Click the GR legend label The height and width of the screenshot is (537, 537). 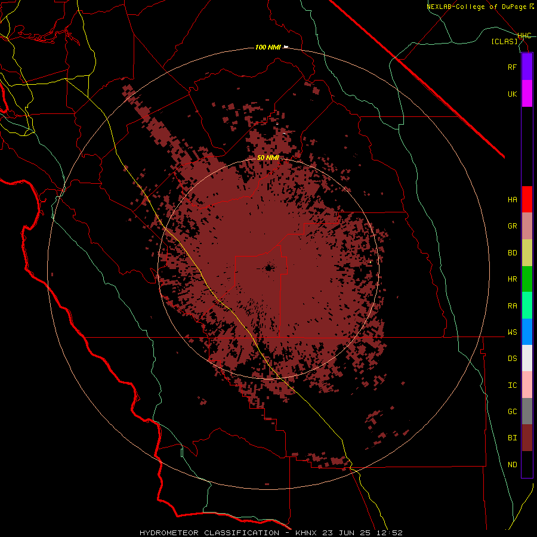(x=512, y=226)
